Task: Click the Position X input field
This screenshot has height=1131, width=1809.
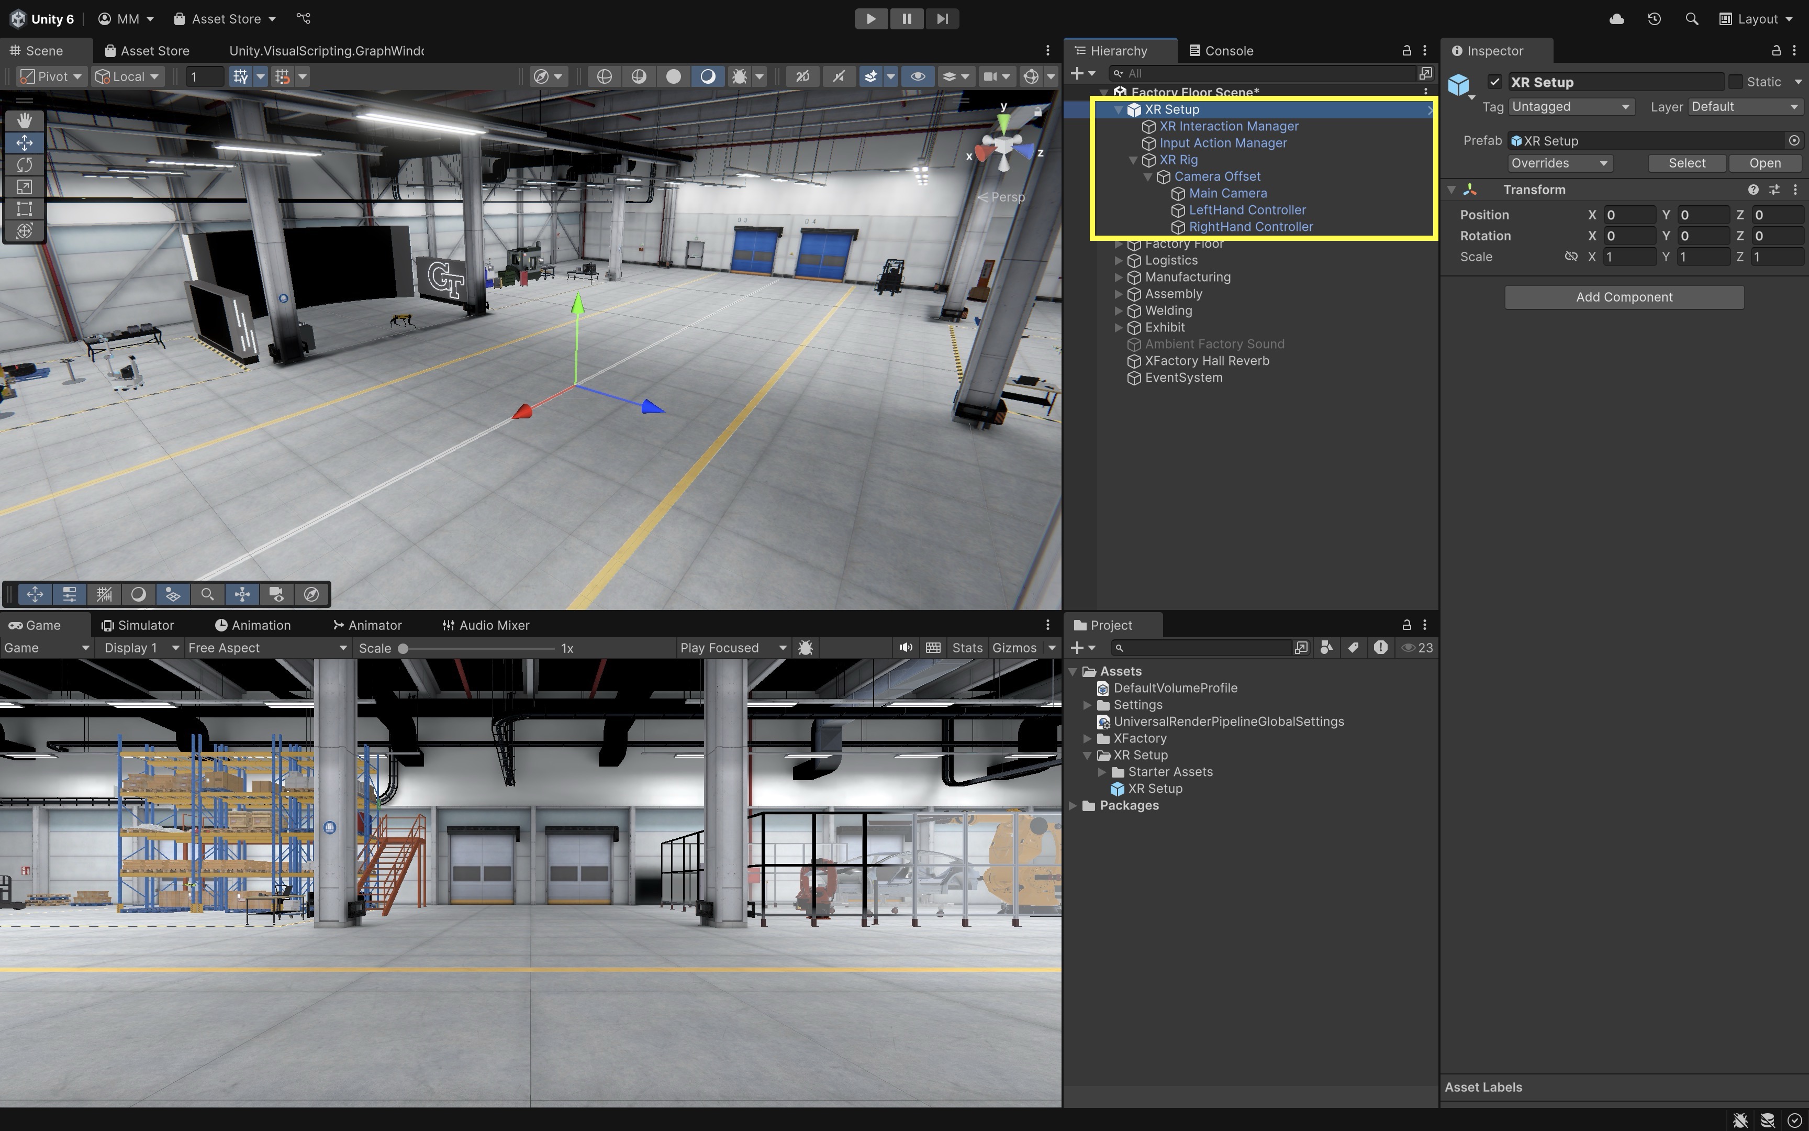Action: (x=1629, y=215)
